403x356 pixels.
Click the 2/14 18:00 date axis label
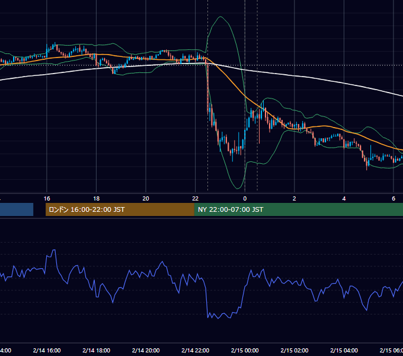click(x=97, y=350)
